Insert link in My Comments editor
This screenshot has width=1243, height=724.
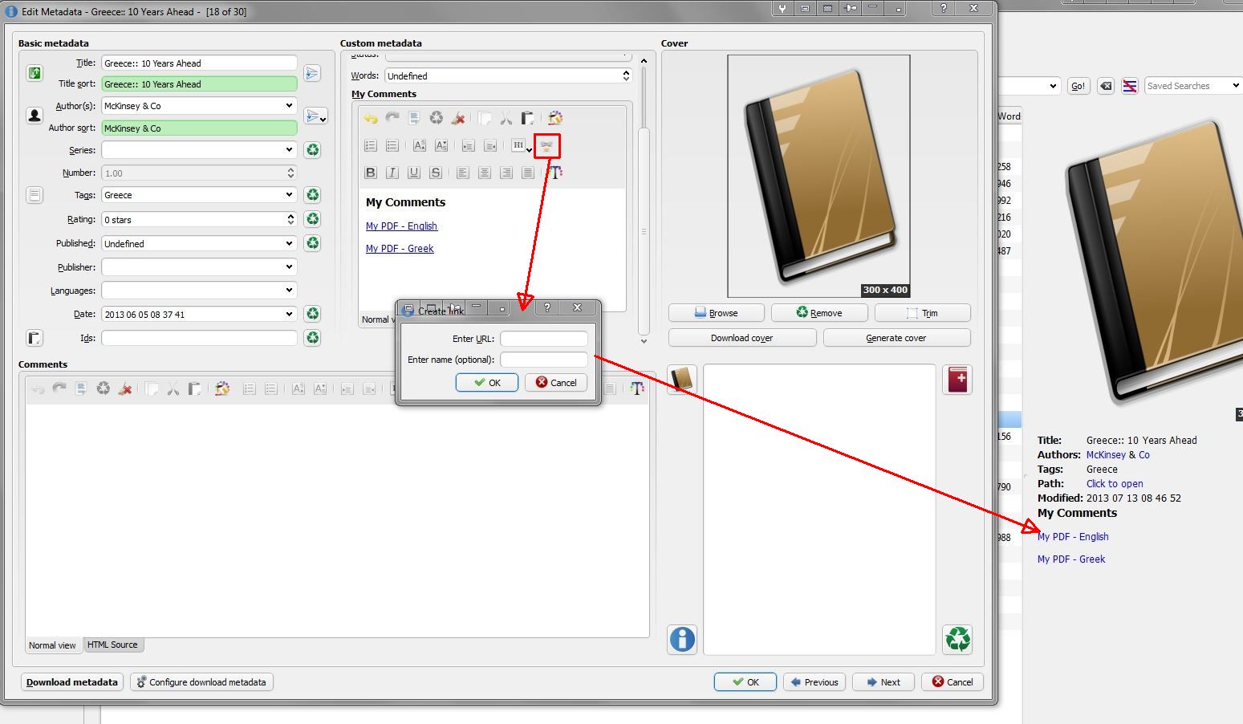pos(547,145)
